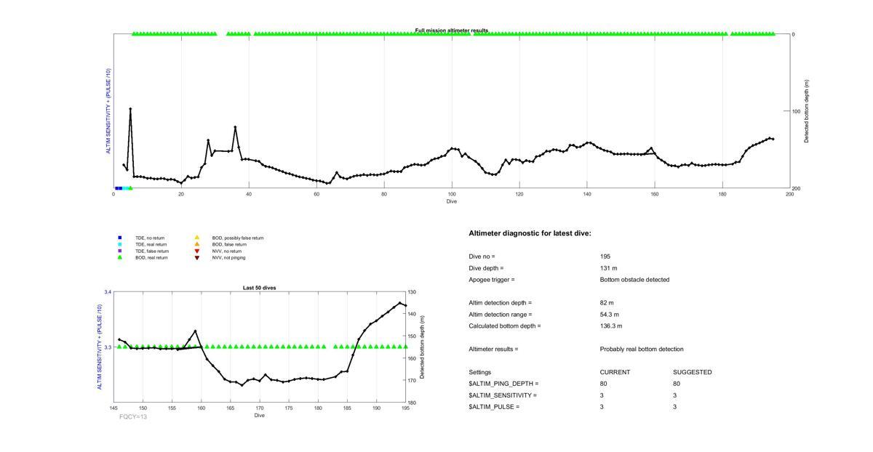Viewport: 873px width, 452px height.
Task: Click the orange triangle BOD false return legend marker
Action: point(196,244)
